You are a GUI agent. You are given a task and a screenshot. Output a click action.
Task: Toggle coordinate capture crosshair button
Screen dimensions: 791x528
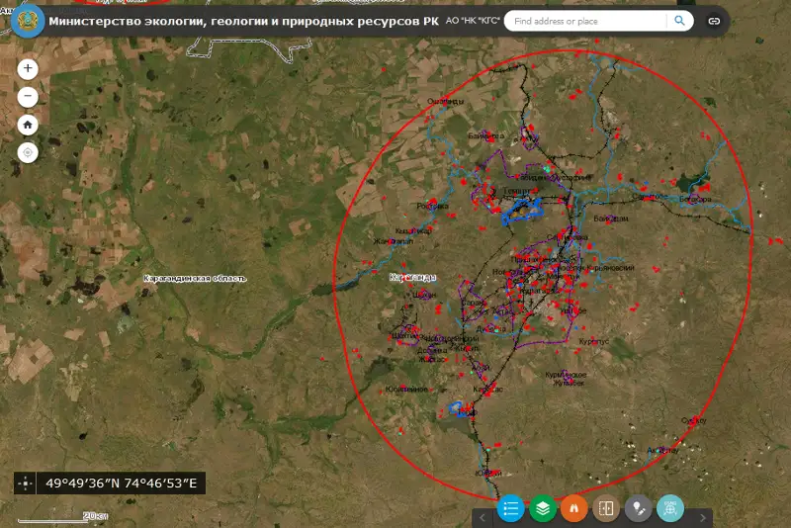tap(26, 484)
